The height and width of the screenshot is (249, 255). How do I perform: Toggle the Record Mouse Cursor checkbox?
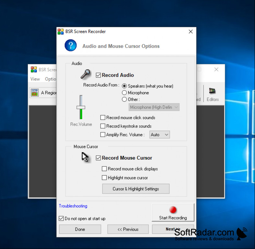(x=98, y=158)
